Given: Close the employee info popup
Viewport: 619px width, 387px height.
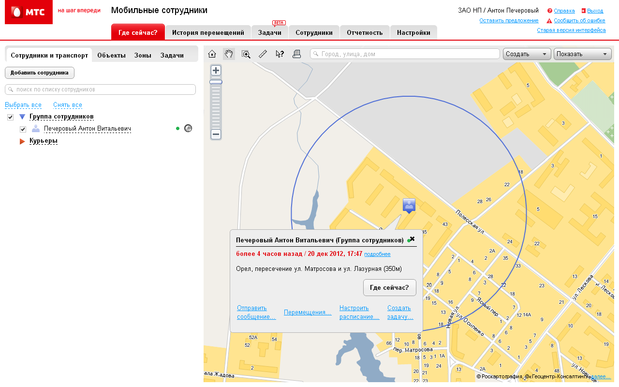Looking at the screenshot, I should pyautogui.click(x=412, y=239).
